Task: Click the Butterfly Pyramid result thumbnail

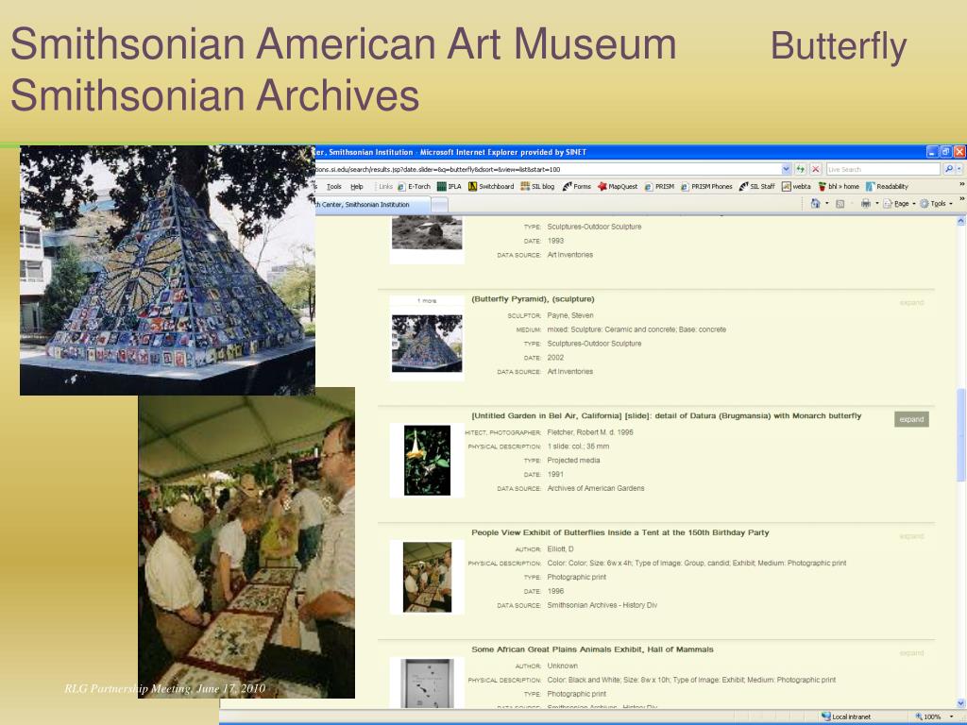Action: point(427,344)
